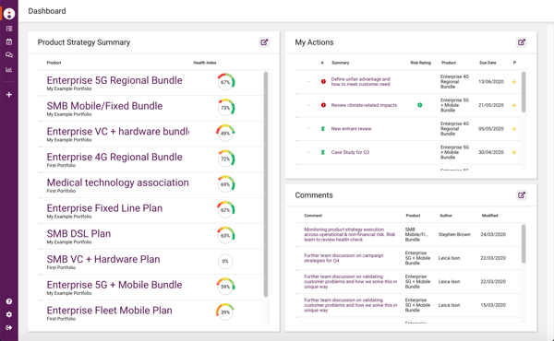Click the 67% health gauge
The height and width of the screenshot is (341, 554).
(225, 82)
